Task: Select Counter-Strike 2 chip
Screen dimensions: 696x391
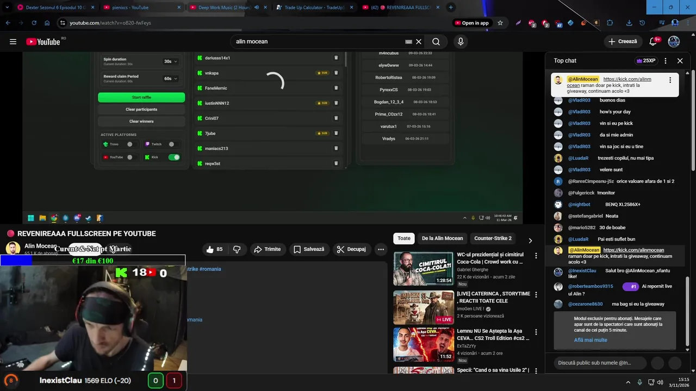Action: (x=493, y=238)
